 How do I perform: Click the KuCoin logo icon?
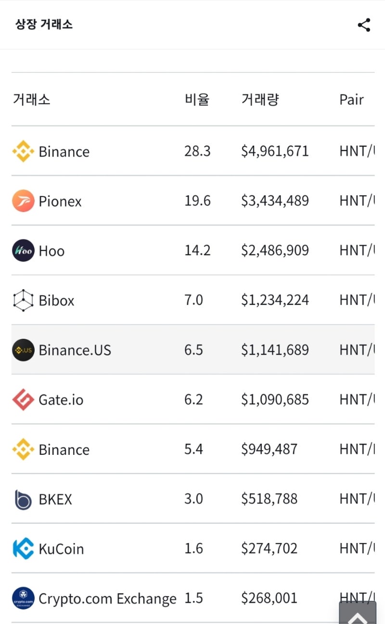tap(23, 549)
